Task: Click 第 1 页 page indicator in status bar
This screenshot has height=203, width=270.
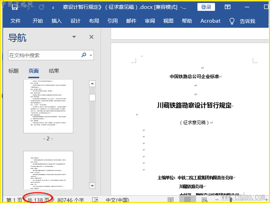Action: 14,200
